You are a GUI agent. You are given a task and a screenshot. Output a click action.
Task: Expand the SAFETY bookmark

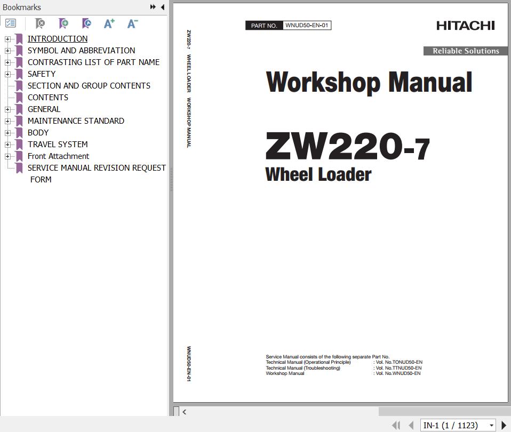(x=7, y=74)
